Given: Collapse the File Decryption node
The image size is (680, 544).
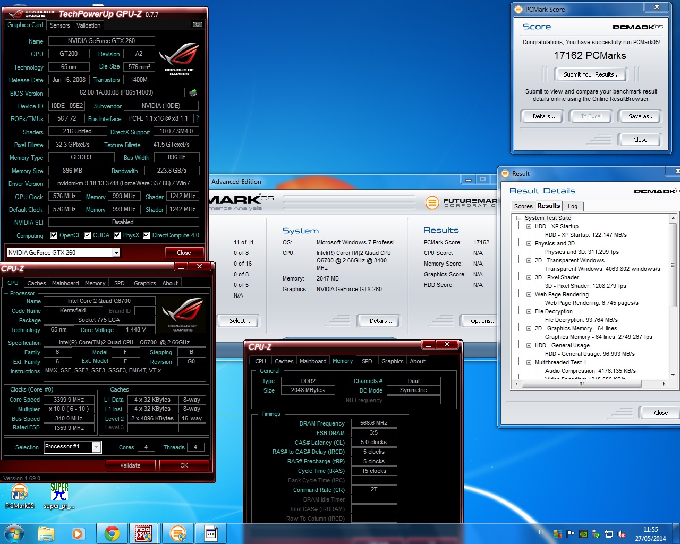Looking at the screenshot, I should (529, 311).
